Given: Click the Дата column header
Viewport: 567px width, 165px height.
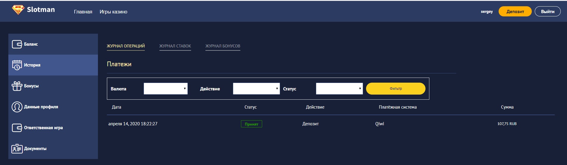Looking at the screenshot, I should [x=116, y=107].
